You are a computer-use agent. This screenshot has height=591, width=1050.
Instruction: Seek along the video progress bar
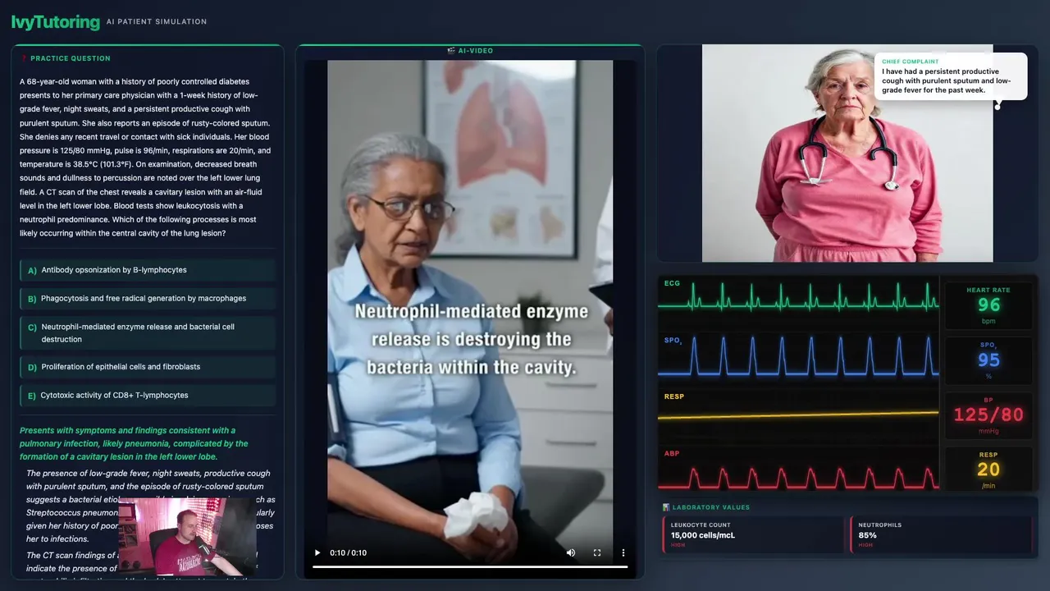470,566
